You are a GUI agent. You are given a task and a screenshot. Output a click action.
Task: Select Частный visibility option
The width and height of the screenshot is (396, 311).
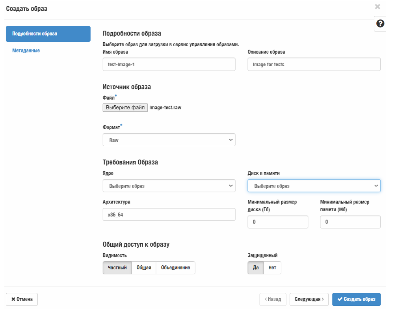pos(117,268)
